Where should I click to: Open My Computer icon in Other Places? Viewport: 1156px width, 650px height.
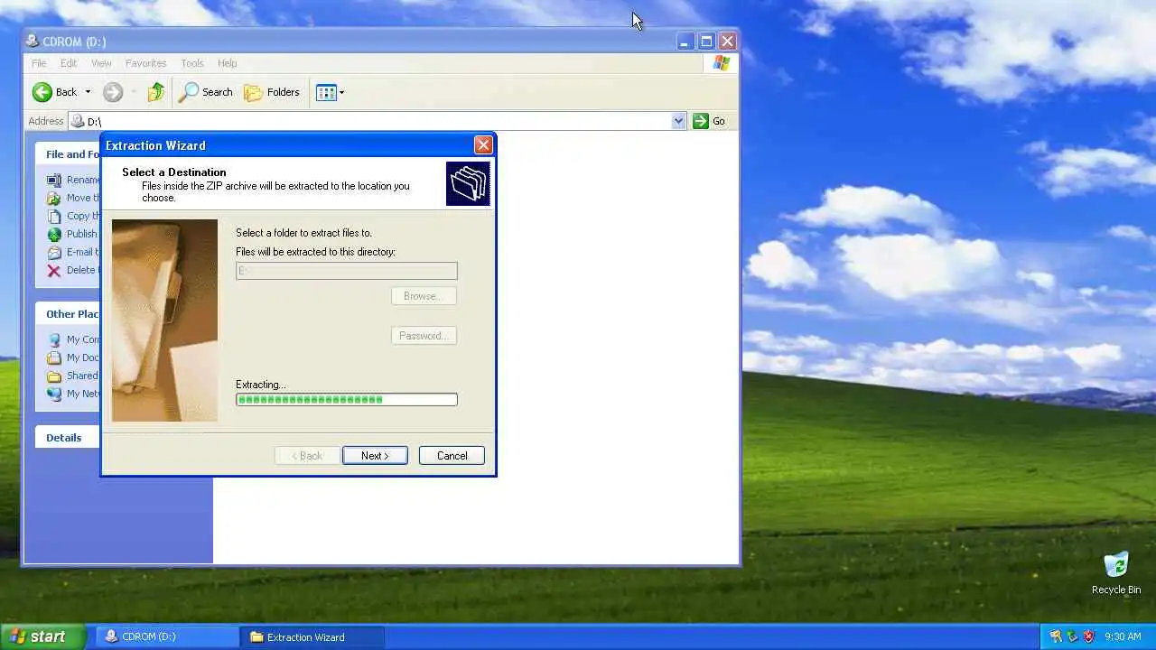tap(54, 339)
